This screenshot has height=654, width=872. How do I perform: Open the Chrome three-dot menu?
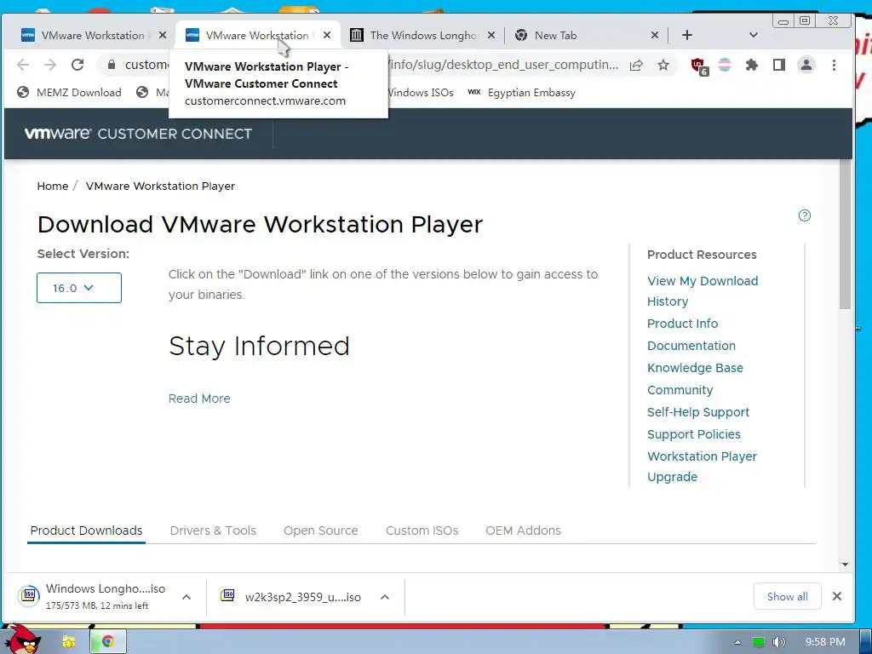tap(834, 65)
